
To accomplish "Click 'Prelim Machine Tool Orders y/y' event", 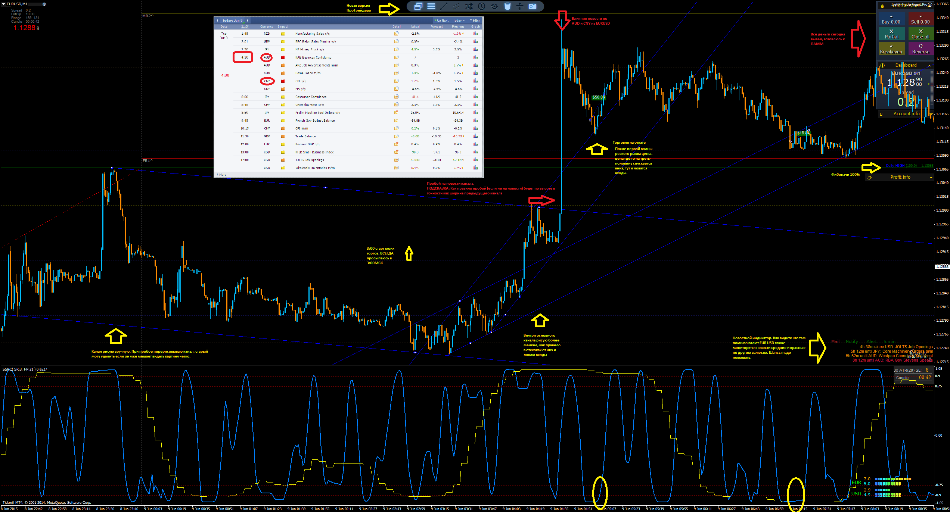I will (317, 113).
